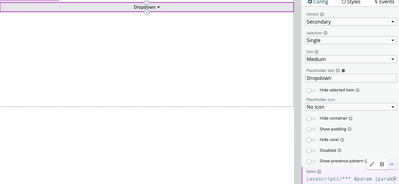Click info icon next to Placeholder text
This screenshot has height=184, width=399.
point(338,71)
